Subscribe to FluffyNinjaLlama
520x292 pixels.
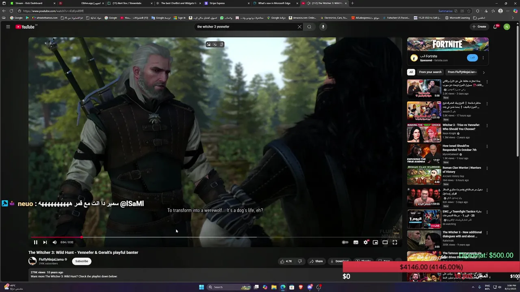[82, 261]
